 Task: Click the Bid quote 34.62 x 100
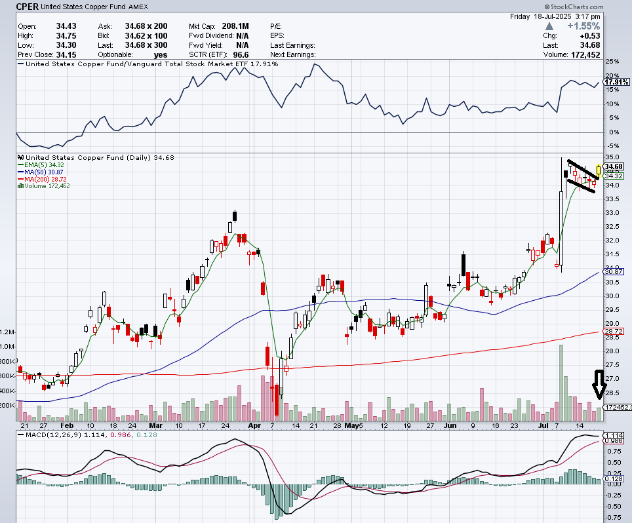pyautogui.click(x=146, y=35)
